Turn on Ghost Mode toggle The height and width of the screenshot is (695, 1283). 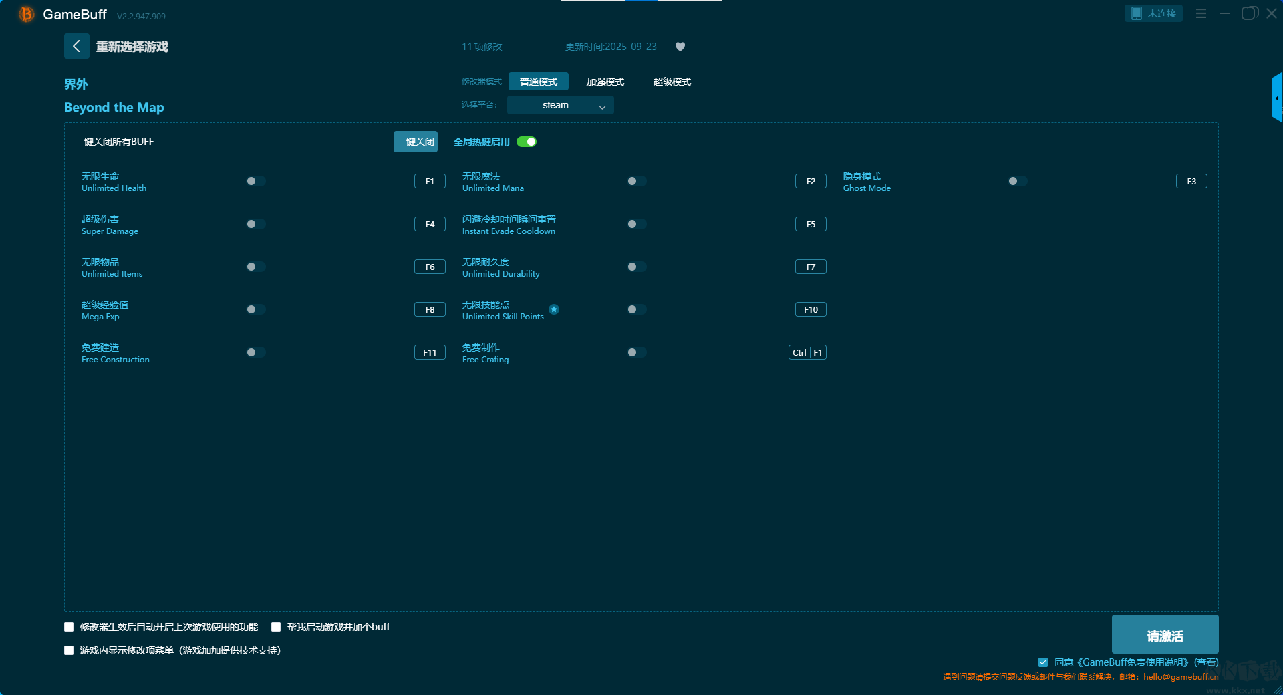1017,181
